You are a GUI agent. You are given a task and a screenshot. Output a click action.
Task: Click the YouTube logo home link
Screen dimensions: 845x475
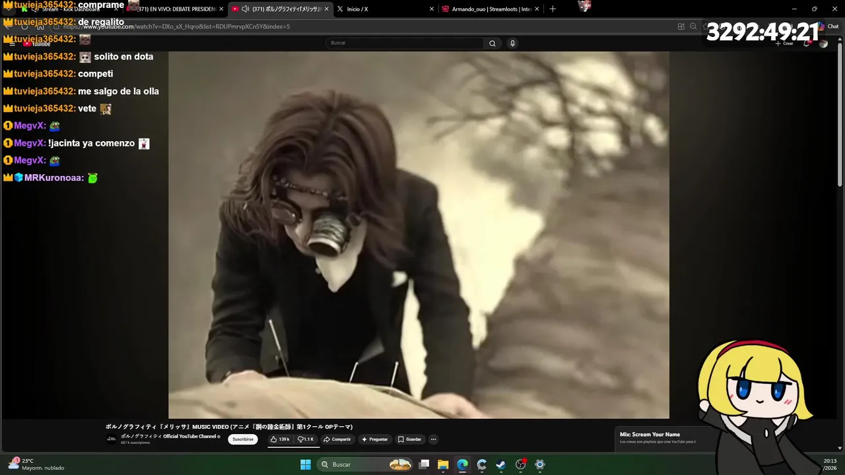coord(36,44)
